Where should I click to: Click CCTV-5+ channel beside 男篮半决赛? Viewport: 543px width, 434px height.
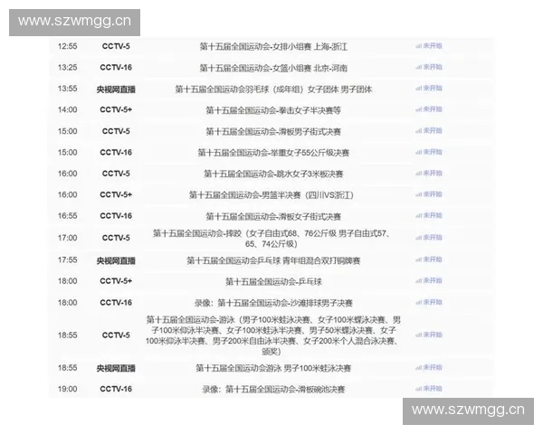pos(116,195)
